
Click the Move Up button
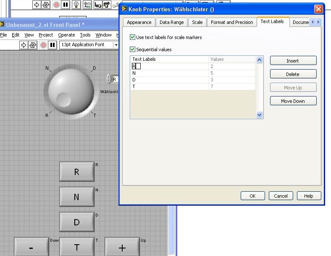(293, 88)
